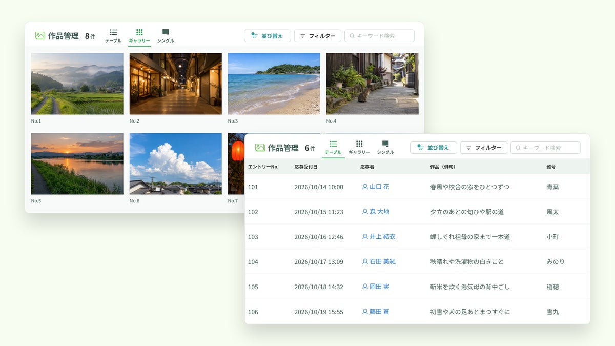
Task: Click haiku 初雪や犬の足あとまつすぐに
Action: click(x=470, y=312)
